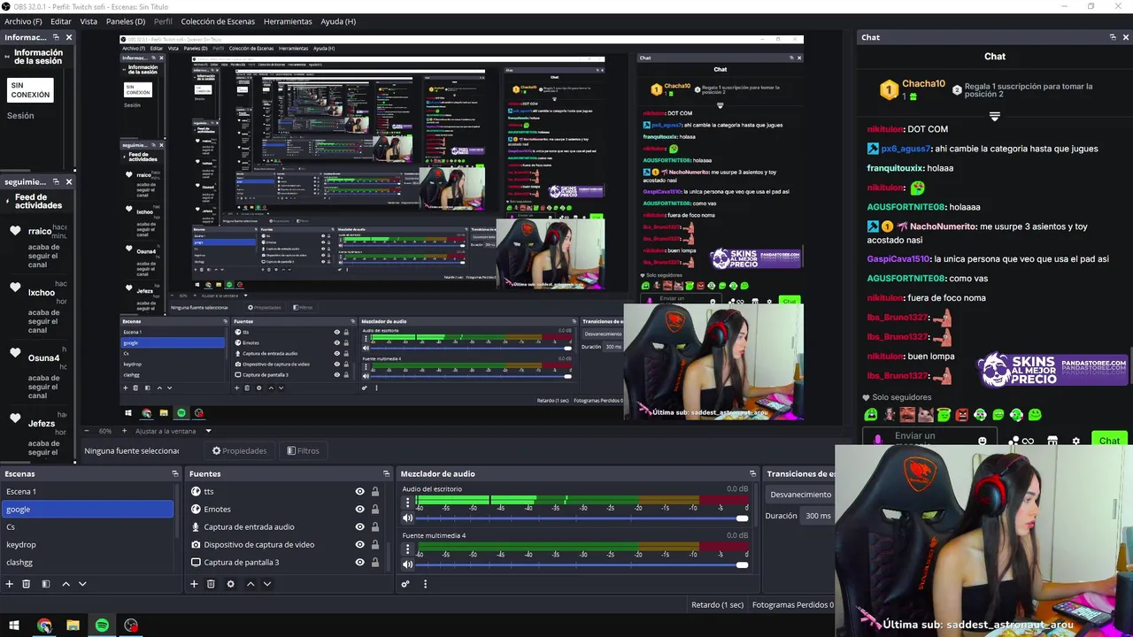Open the Archivo menu
This screenshot has height=637, width=1133.
(x=23, y=21)
